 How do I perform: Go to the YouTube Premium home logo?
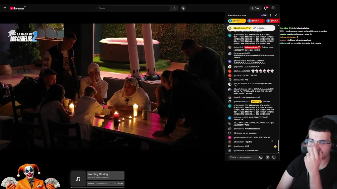coord(17,8)
